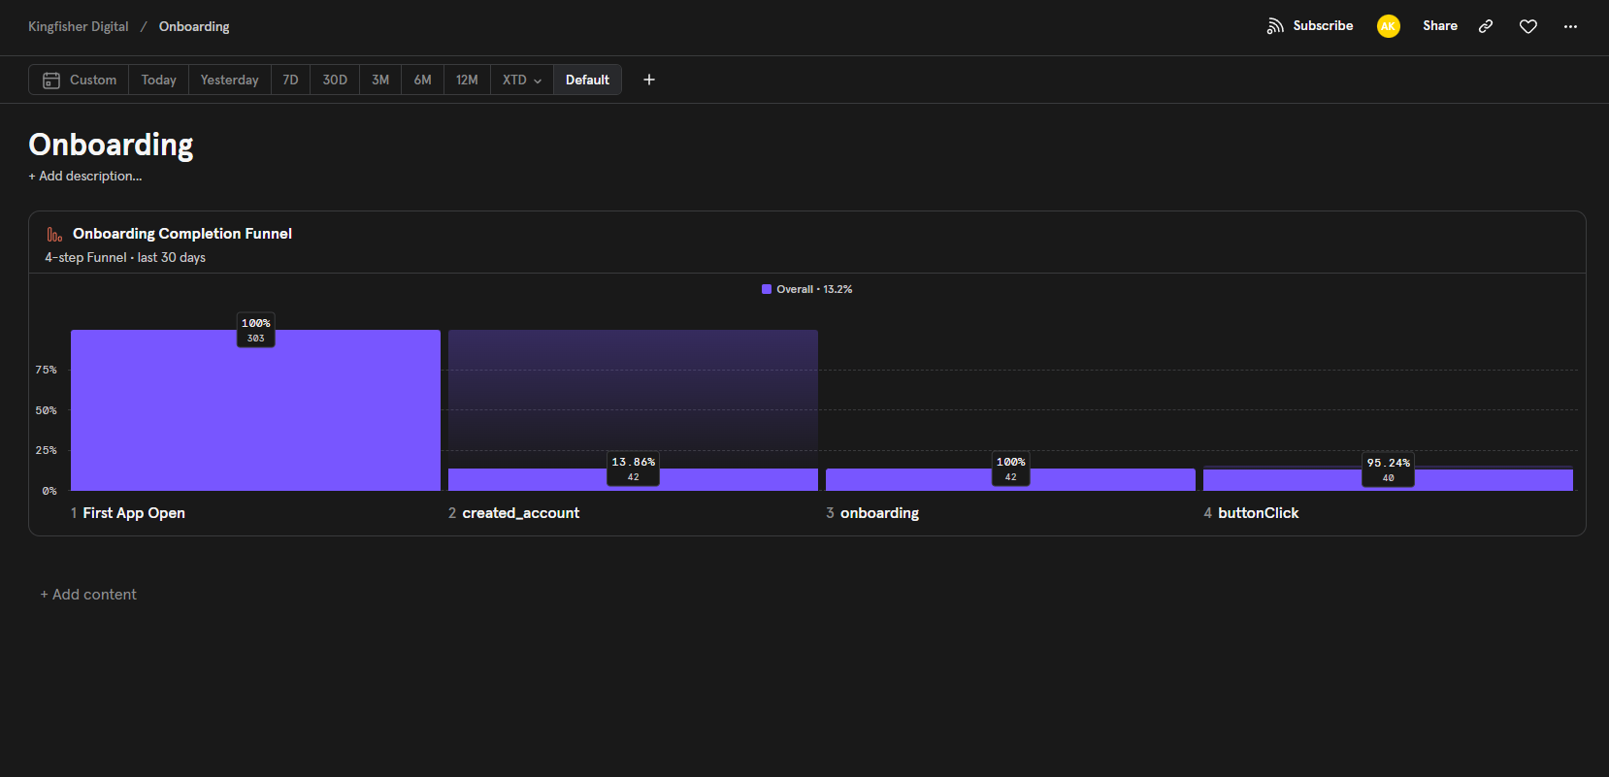Select the Yesterday date range
The image size is (1609, 777).
pos(230,80)
